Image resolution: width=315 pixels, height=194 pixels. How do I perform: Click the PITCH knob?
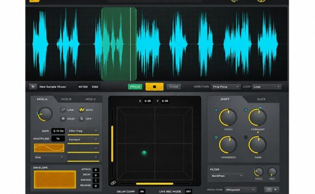coord(228,117)
